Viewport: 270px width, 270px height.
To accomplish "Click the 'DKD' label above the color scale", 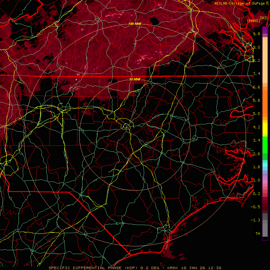I will point(264,18).
